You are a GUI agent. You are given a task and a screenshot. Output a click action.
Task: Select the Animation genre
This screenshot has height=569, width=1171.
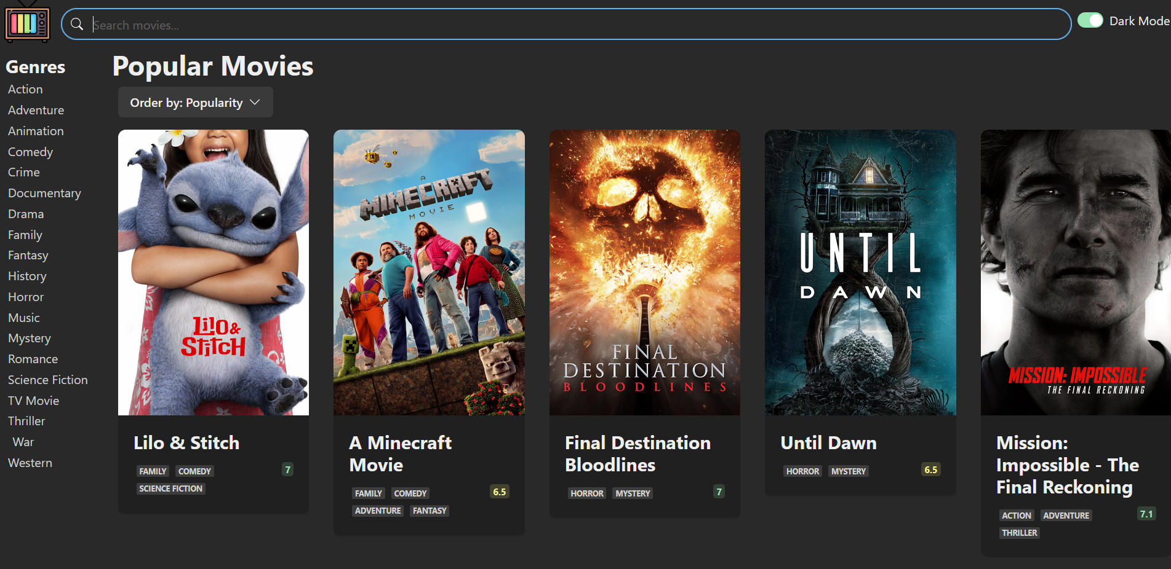point(36,131)
